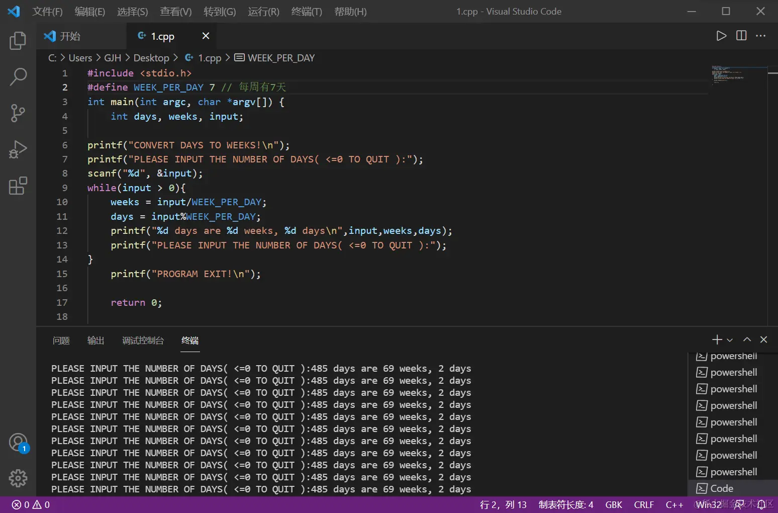Open the Source Control view

pyautogui.click(x=18, y=113)
